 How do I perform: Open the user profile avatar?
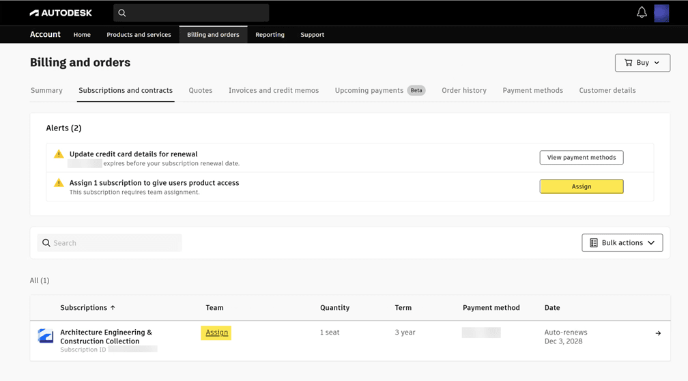(x=661, y=13)
